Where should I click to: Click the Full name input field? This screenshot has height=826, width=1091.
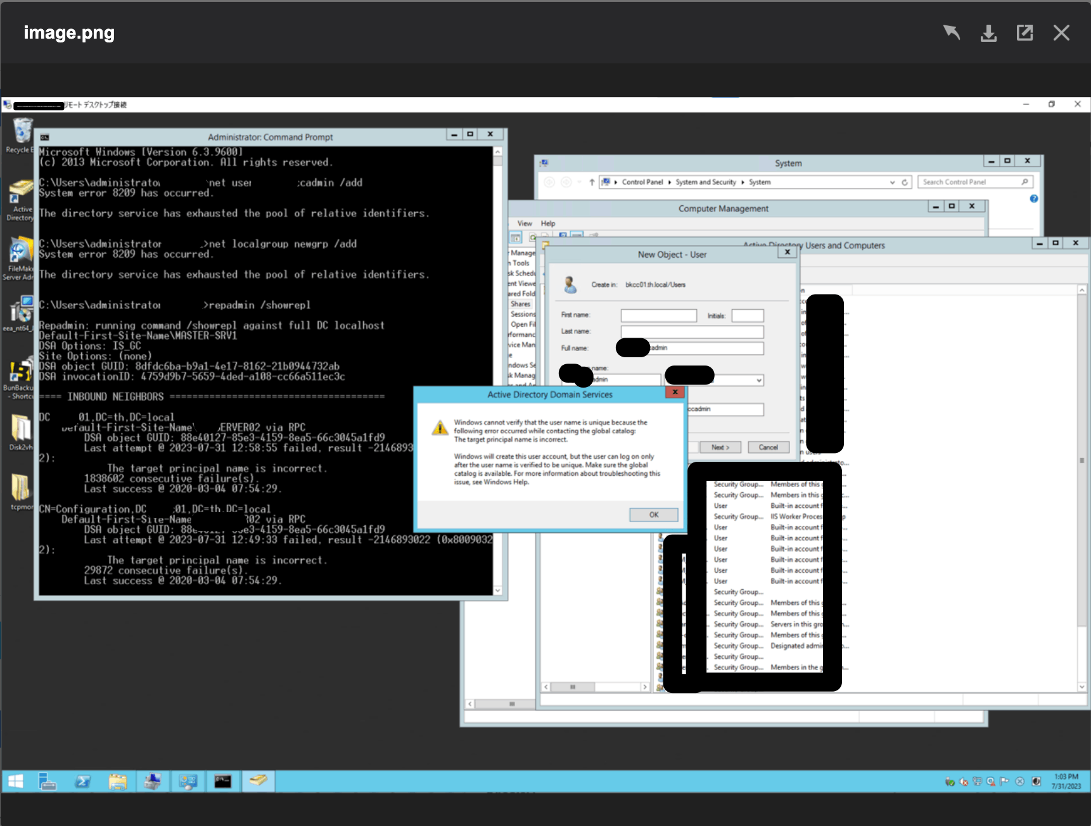pyautogui.click(x=692, y=348)
